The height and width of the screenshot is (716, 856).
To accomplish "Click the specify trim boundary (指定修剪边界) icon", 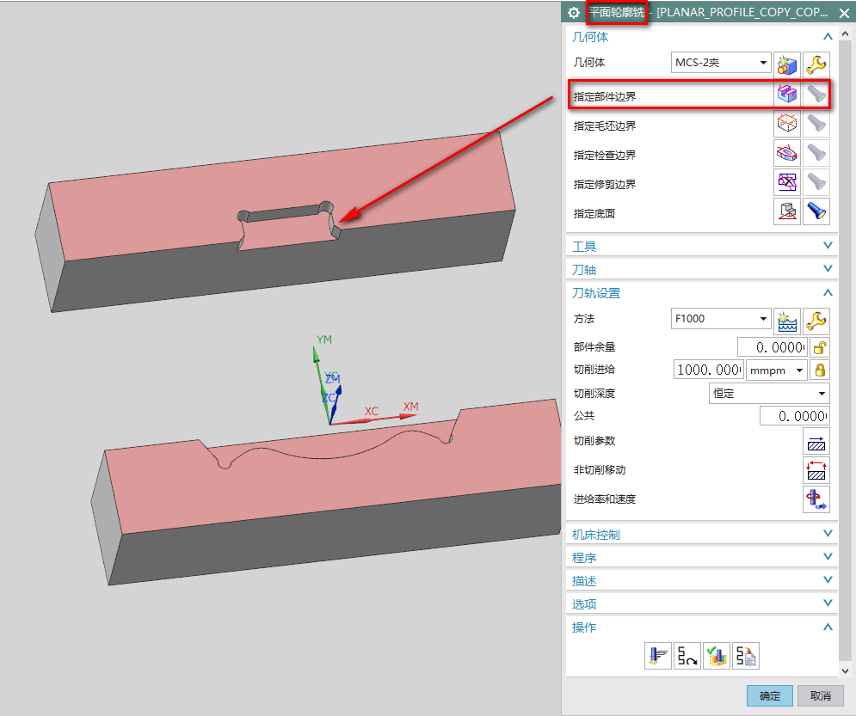I will point(786,183).
